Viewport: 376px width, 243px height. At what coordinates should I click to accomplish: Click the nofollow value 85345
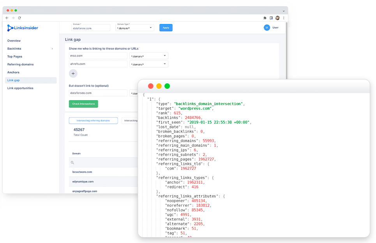pos(197,210)
